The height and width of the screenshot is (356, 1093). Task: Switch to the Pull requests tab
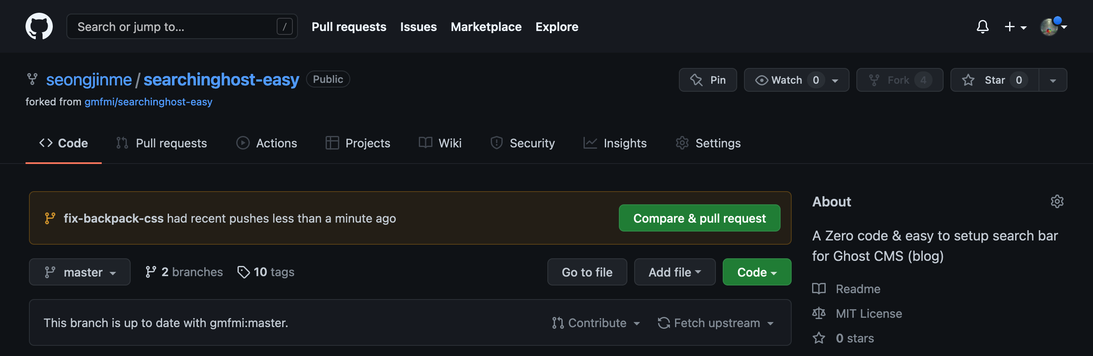pos(162,143)
